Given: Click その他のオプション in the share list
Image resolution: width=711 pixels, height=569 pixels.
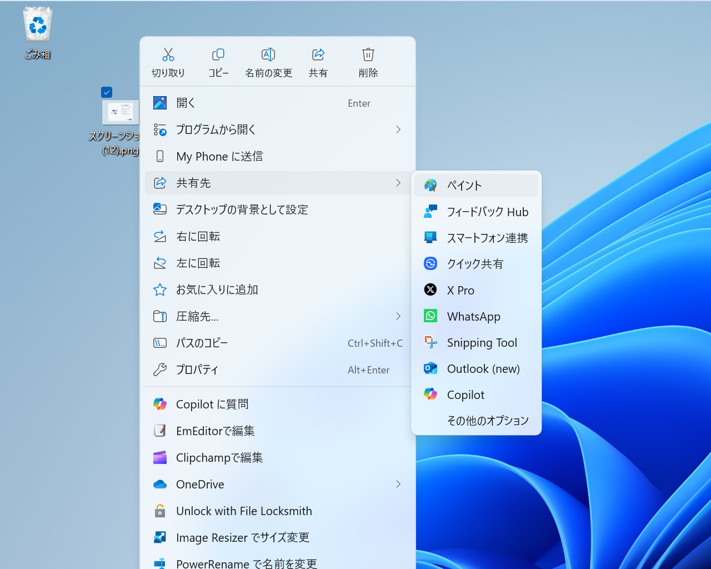Looking at the screenshot, I should (488, 421).
